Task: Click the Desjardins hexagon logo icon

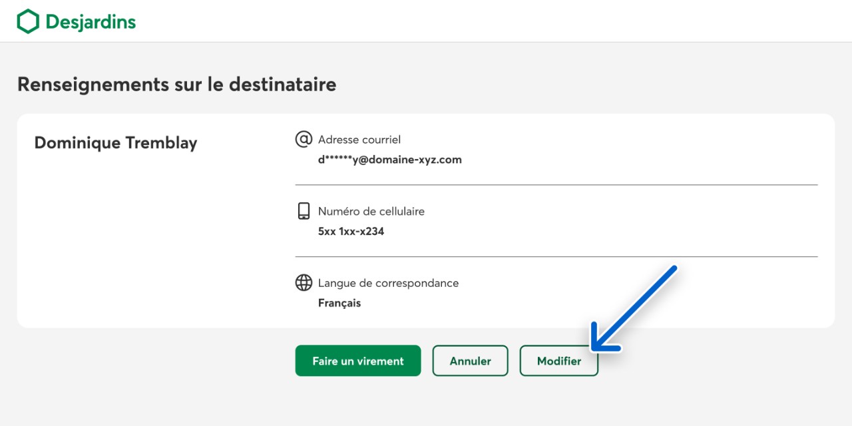Action: pyautogui.click(x=28, y=21)
